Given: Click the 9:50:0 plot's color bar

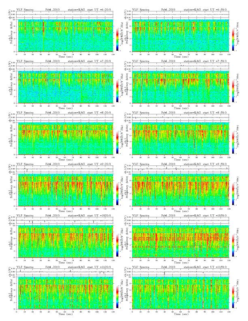Looking at the screenshot, I should coord(233,194).
